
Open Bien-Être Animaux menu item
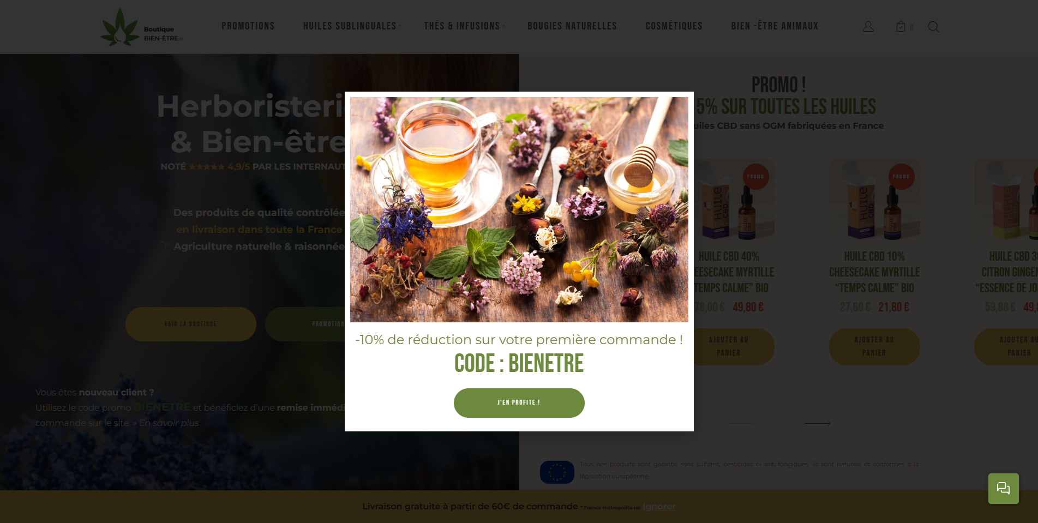(775, 26)
